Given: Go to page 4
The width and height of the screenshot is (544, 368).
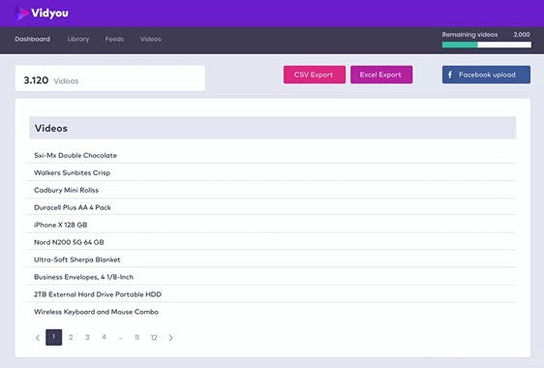Looking at the screenshot, I should [104, 337].
